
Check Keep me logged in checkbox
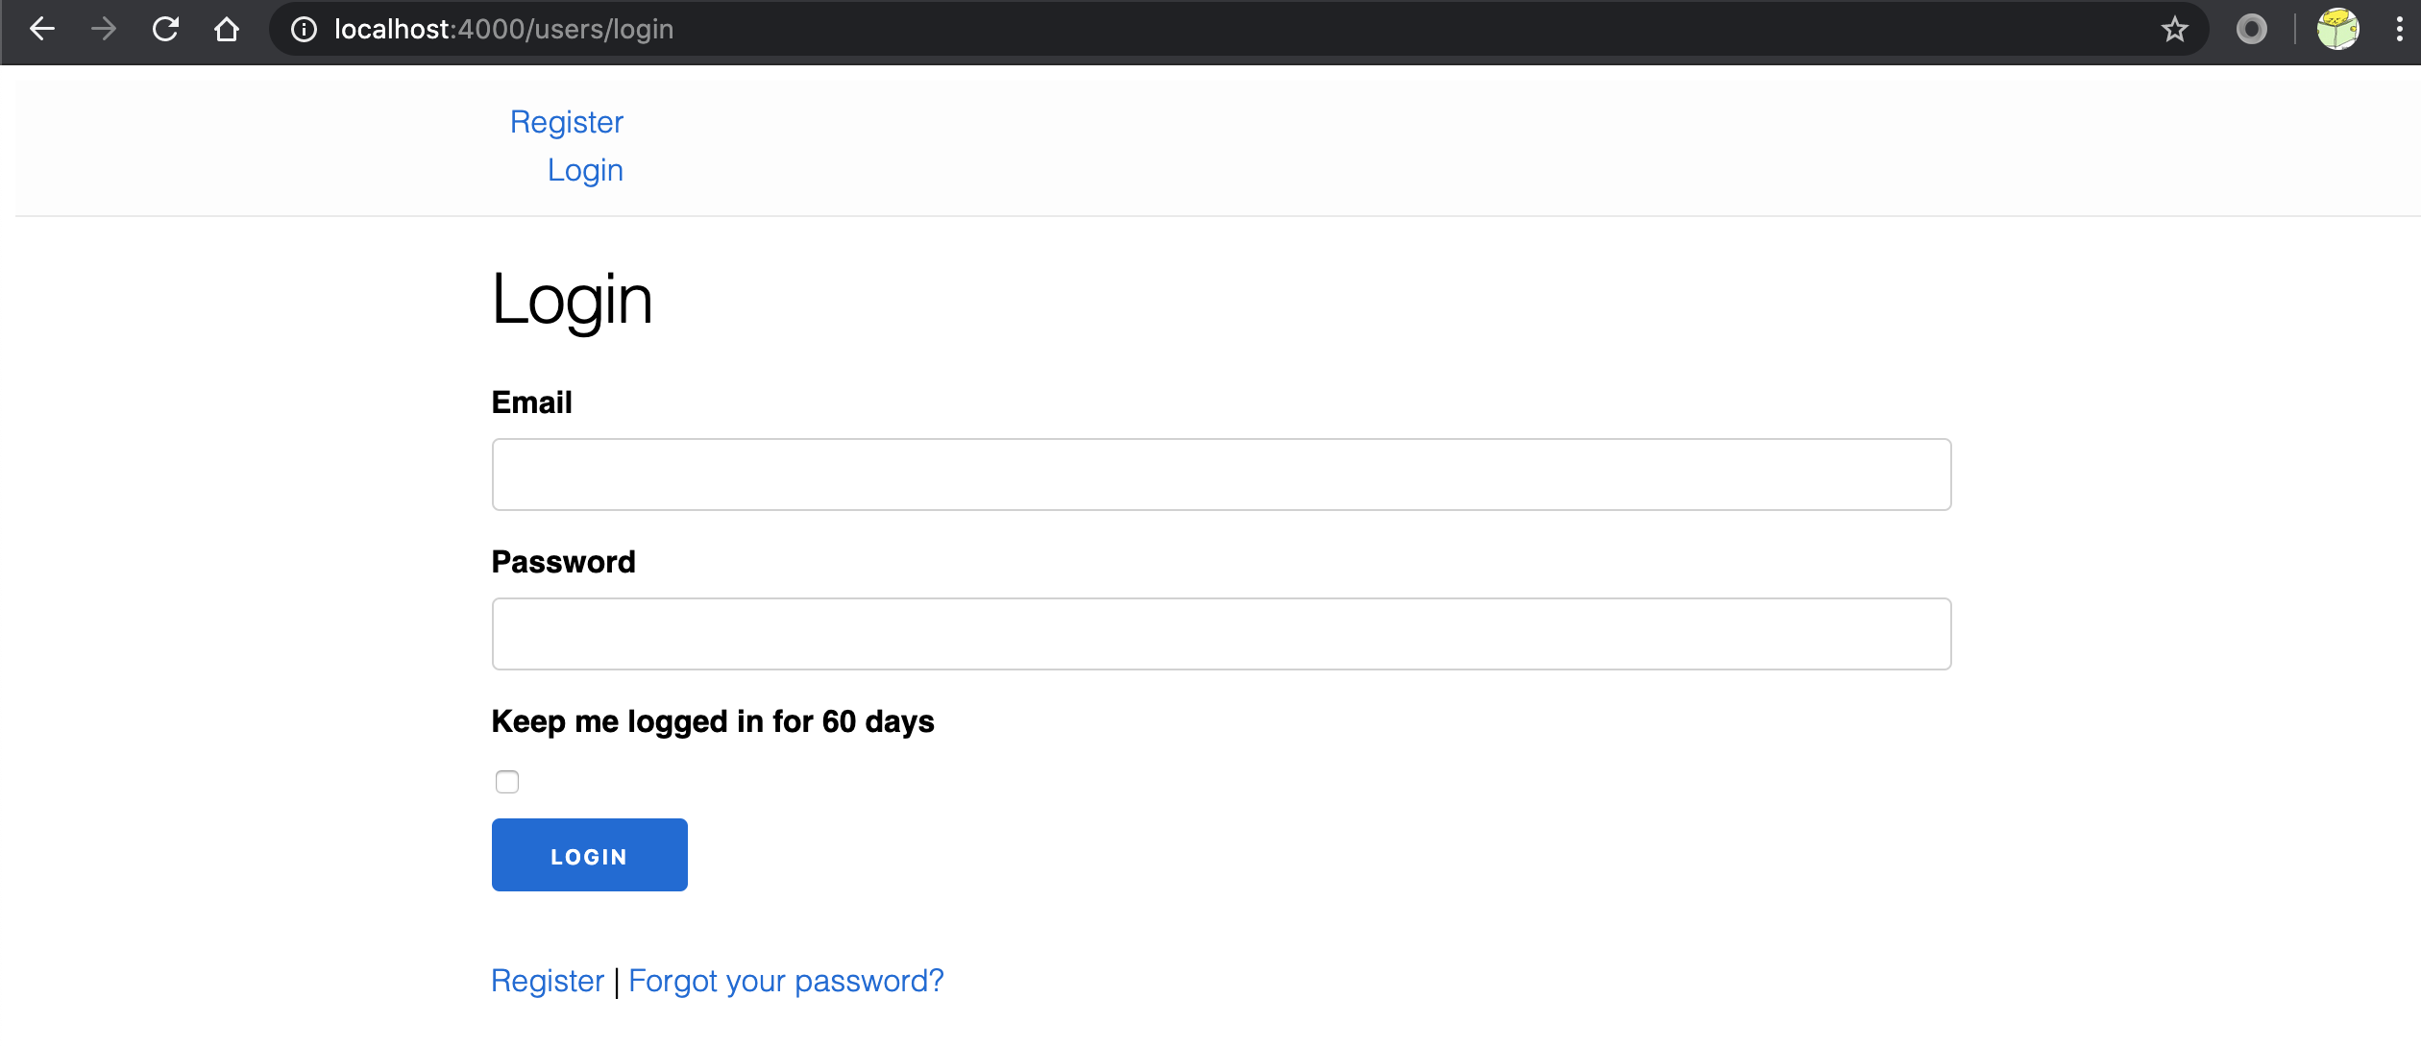507,782
